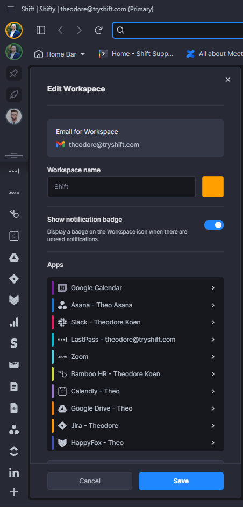This screenshot has width=243, height=508.
Task: Click theodore@tryshift.com workspace email
Action: [x=104, y=145]
